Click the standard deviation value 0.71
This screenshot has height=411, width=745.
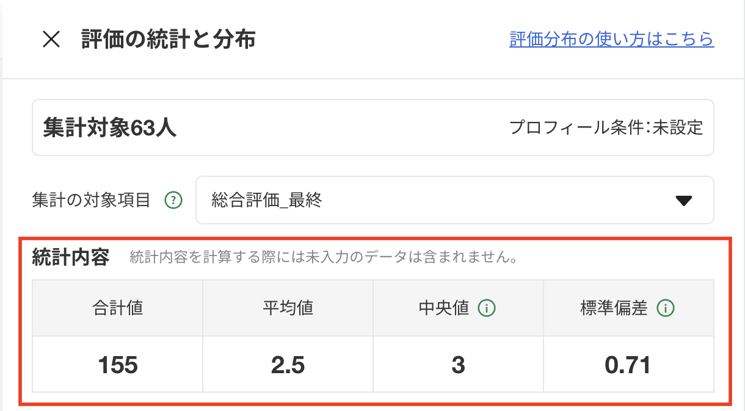coord(628,365)
